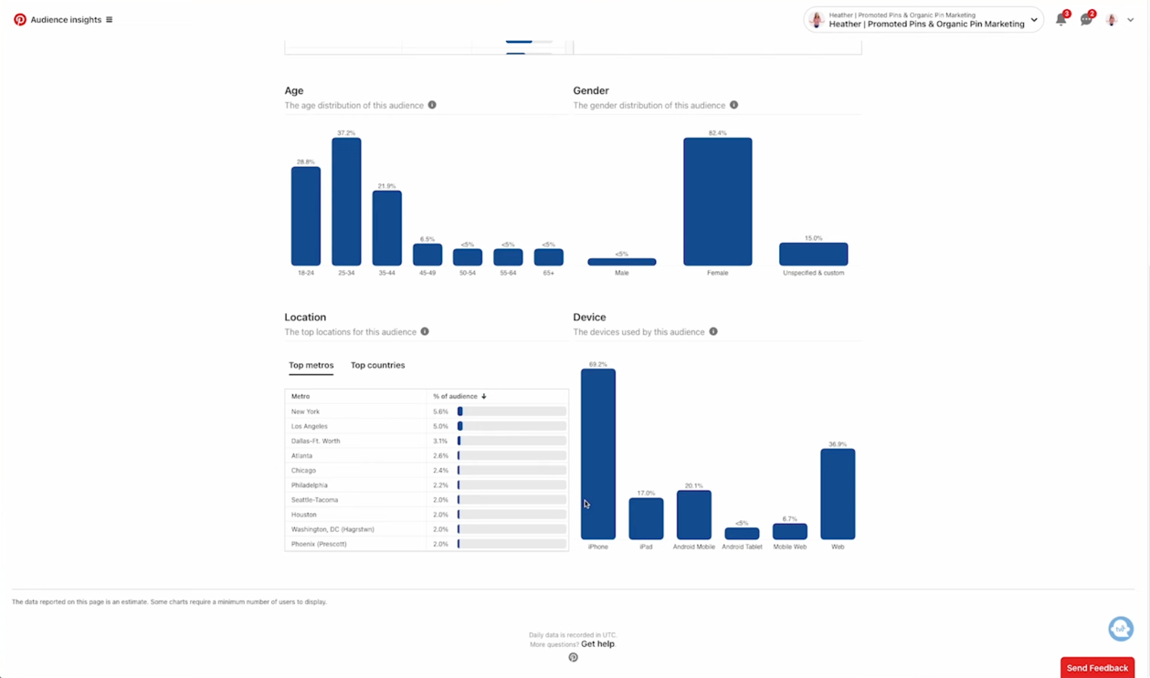Click the Dallas-Ft. Worth metro row
This screenshot has width=1150, height=678.
pos(427,441)
